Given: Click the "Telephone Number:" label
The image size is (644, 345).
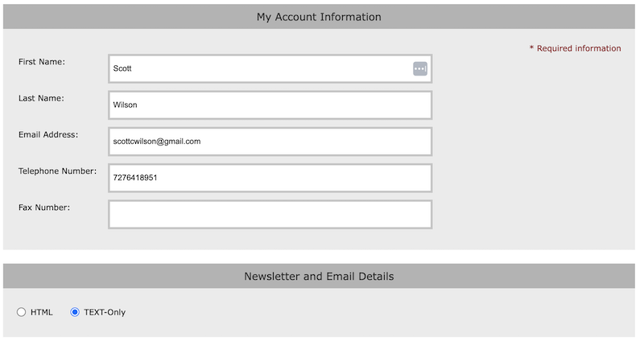Looking at the screenshot, I should click(x=57, y=170).
